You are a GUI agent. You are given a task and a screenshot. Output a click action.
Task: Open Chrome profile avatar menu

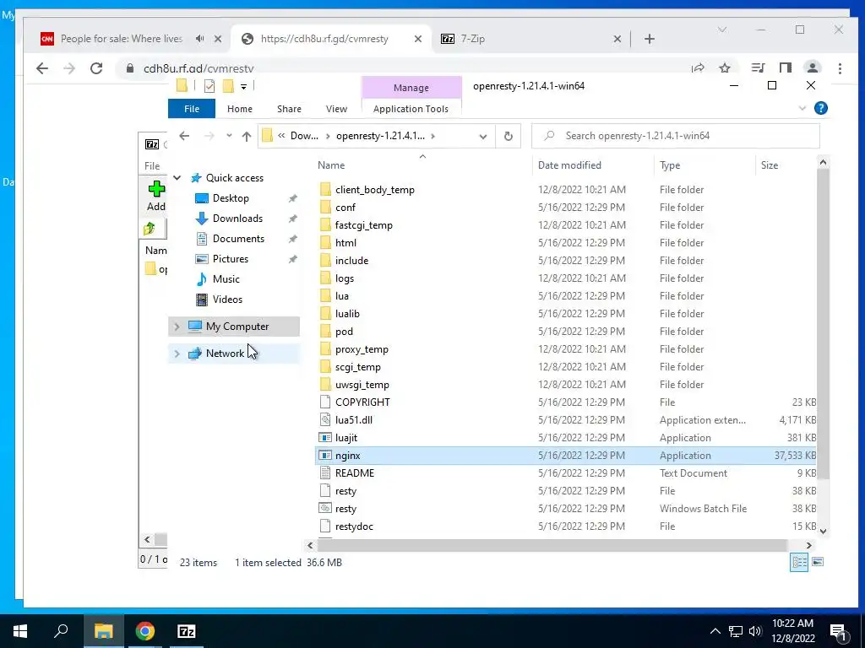pyautogui.click(x=812, y=68)
